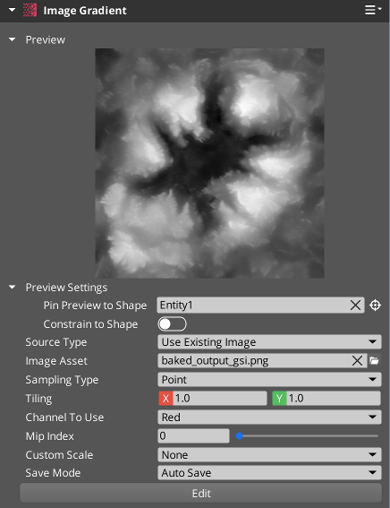Click the Channel To Use label
Screen dimensions: 390x508
[64, 418]
